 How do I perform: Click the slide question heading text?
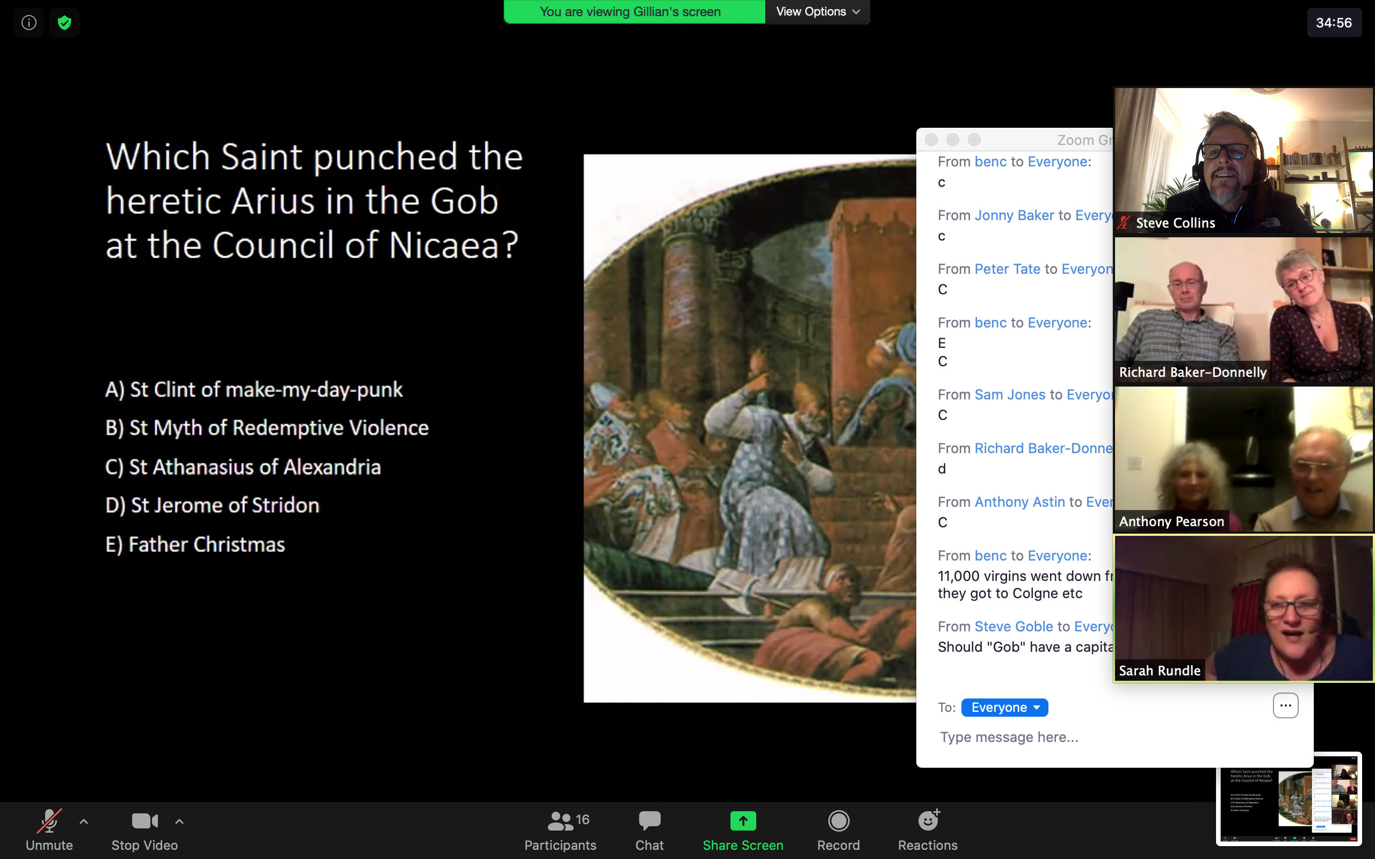(314, 201)
